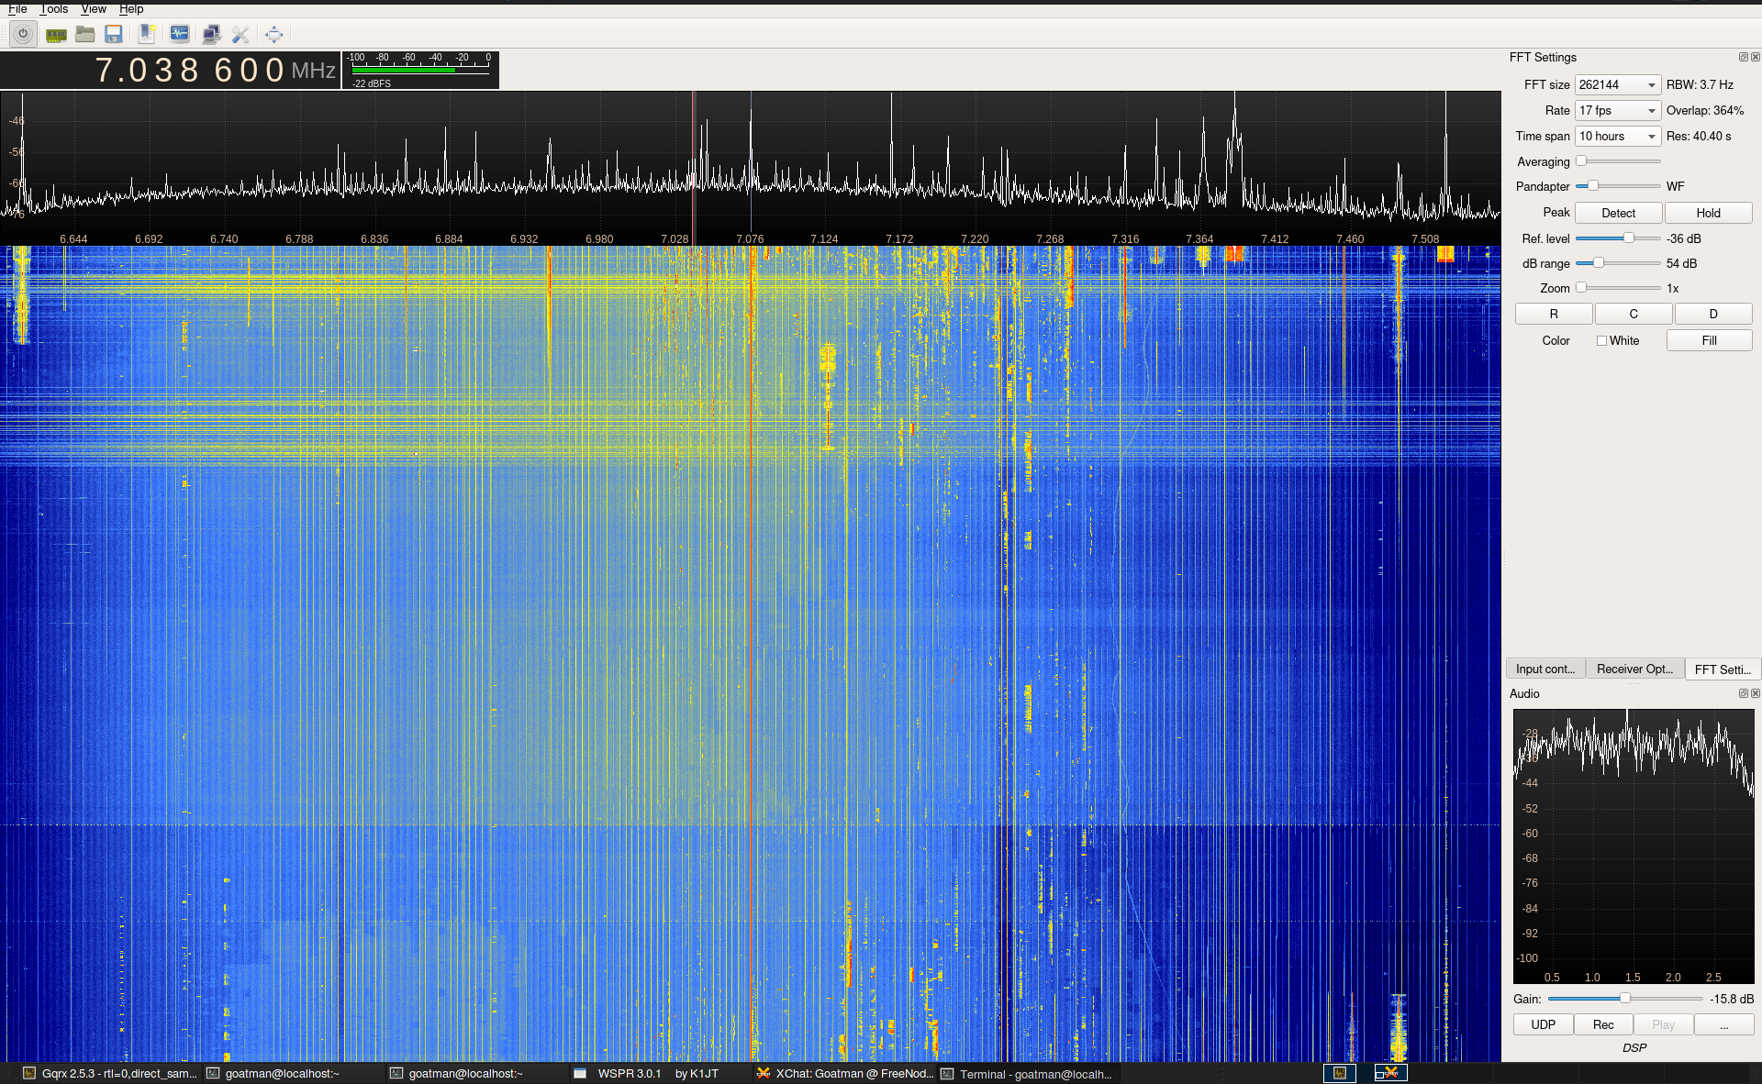Viewport: 1762px width, 1084px height.
Task: Toggle Peak Detect
Action: pyautogui.click(x=1618, y=213)
